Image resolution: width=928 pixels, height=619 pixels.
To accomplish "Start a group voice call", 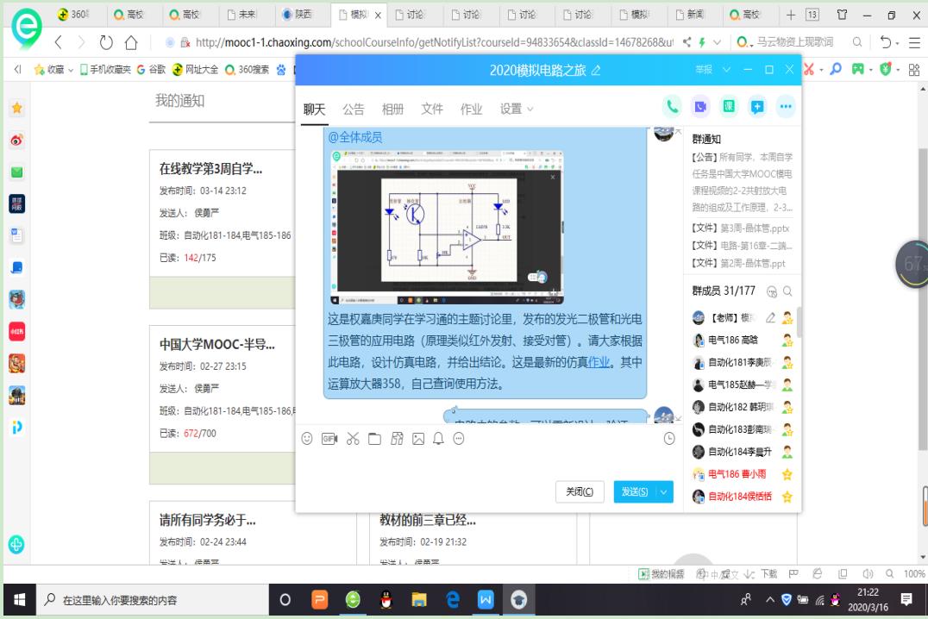I will pyautogui.click(x=672, y=107).
